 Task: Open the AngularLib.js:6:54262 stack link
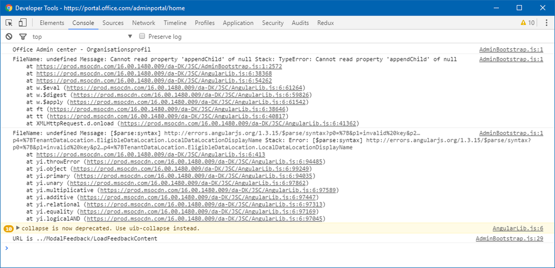tap(154, 80)
